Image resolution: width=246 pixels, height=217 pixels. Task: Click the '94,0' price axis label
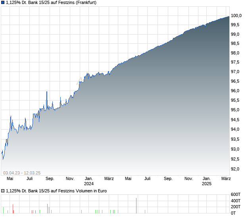[x=235, y=129]
